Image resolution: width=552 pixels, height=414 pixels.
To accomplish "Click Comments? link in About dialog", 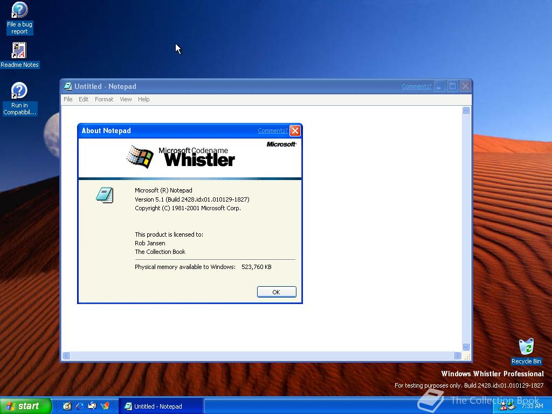I will coord(272,130).
